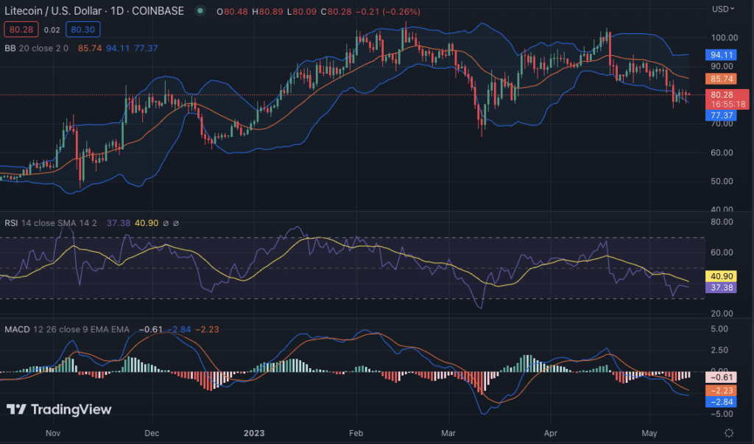
Task: Click the yellow 40.90 RSI value label
Action: tap(719, 275)
